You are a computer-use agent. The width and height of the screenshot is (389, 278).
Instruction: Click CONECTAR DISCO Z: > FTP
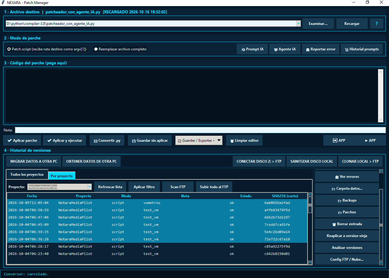(x=259, y=161)
